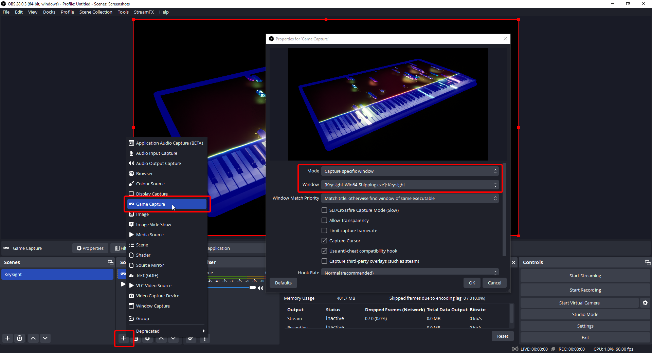This screenshot has height=353, width=652.
Task: Check the Allow Transparency option
Action: coord(324,220)
